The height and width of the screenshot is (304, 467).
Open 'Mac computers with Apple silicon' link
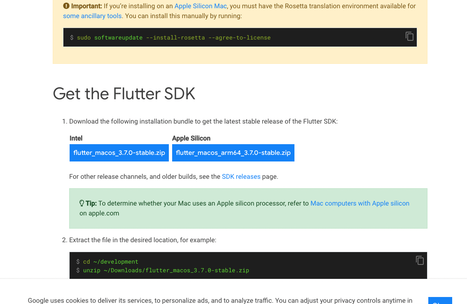coord(360,203)
